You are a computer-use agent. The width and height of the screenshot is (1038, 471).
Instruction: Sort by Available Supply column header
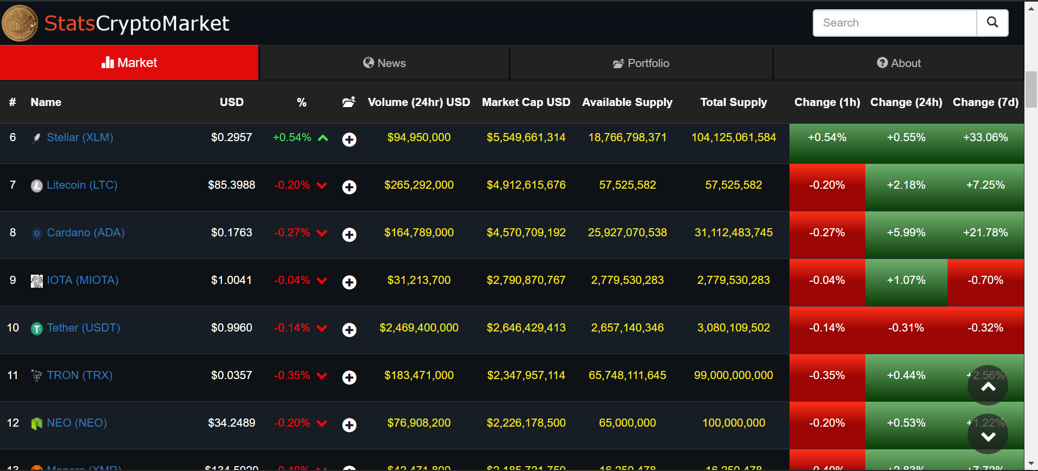pyautogui.click(x=627, y=102)
